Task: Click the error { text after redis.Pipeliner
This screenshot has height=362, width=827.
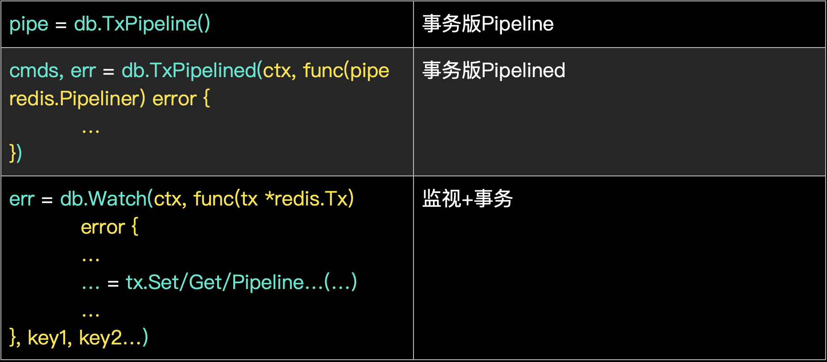Action: (181, 99)
